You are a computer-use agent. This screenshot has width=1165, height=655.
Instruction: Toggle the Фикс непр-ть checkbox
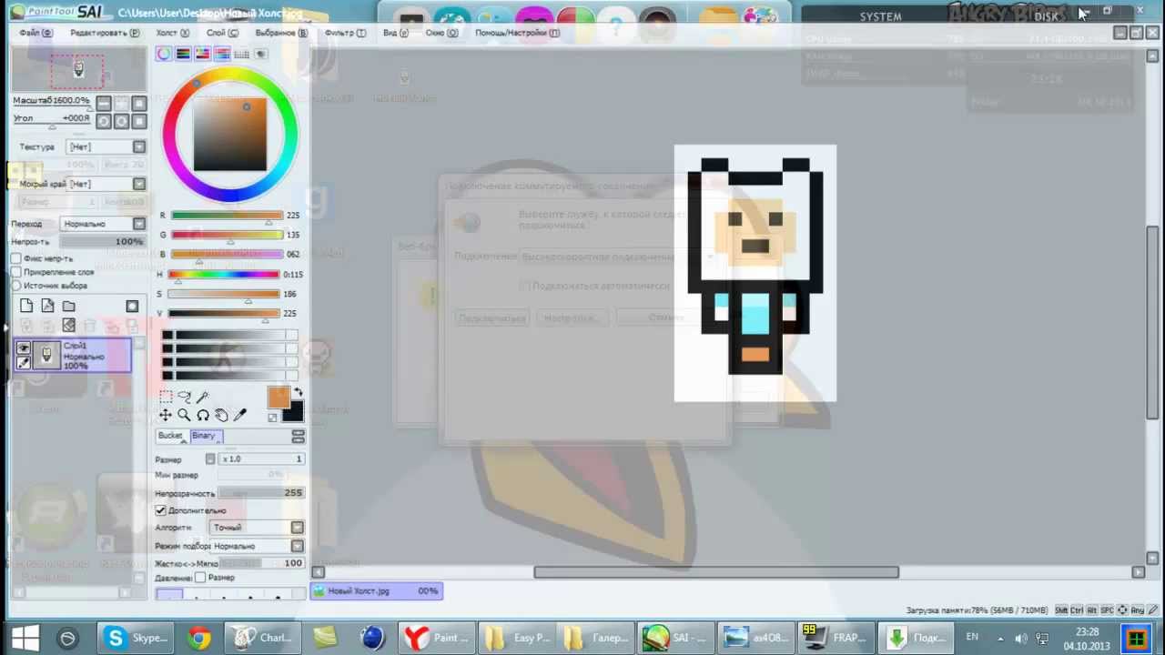tap(16, 258)
